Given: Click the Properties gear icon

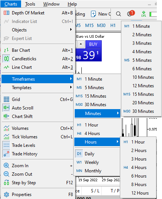Looking at the screenshot, I should point(6,195).
